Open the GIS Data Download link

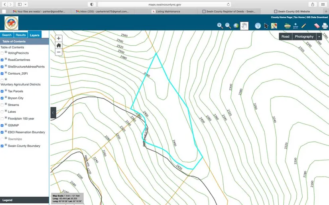(317, 17)
